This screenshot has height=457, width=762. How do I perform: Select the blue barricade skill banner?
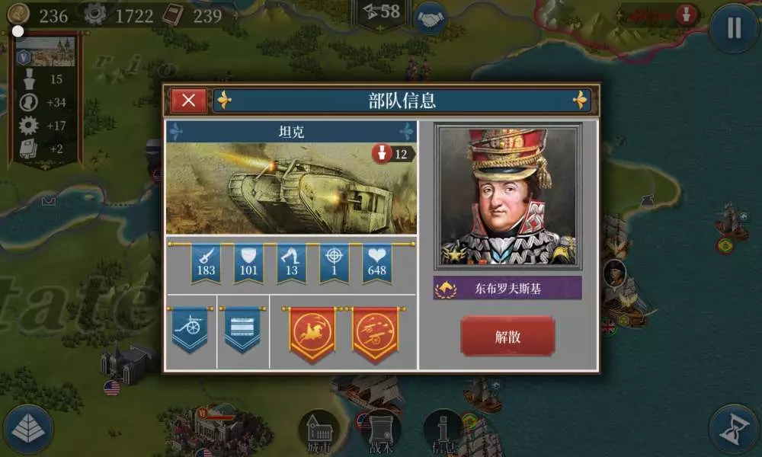coord(242,331)
